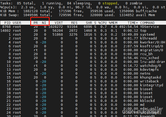166x117 pixels.
Task: Click the systemd command entry
Action: 147,35
